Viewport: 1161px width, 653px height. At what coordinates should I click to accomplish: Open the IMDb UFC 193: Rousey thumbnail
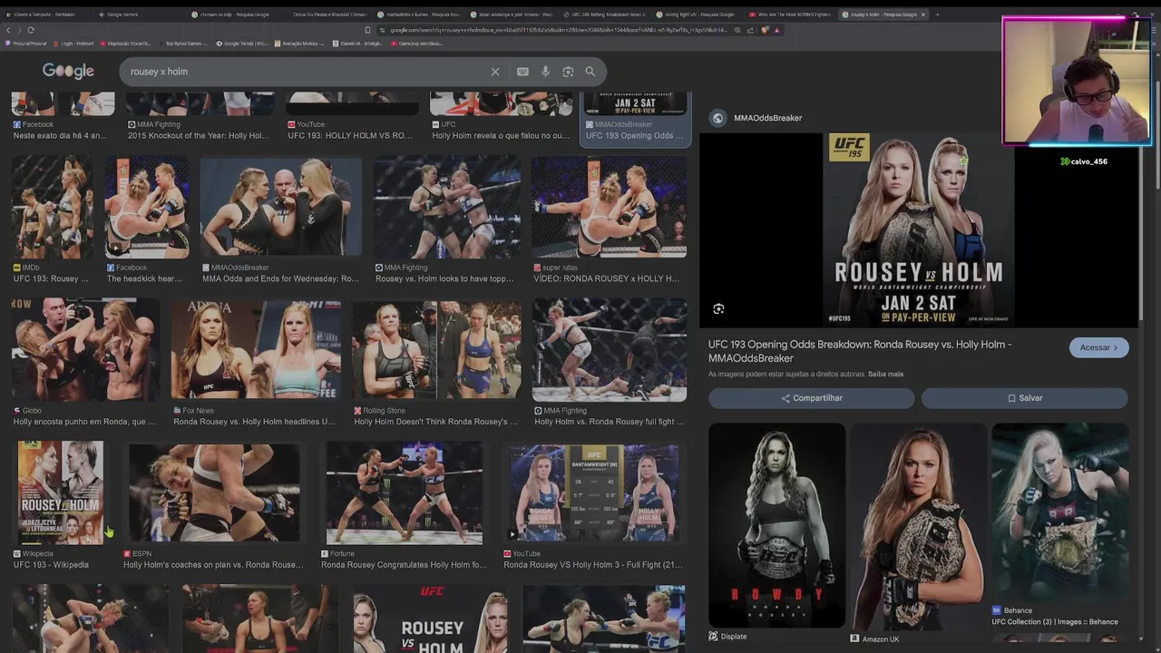click(x=52, y=208)
